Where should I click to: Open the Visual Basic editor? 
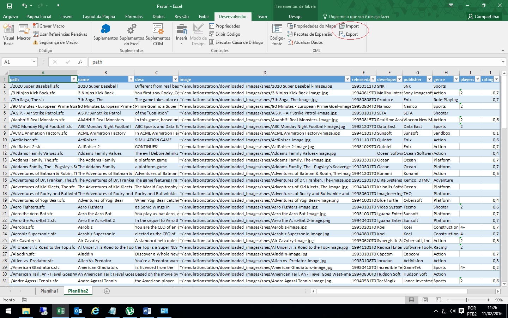(x=8, y=34)
